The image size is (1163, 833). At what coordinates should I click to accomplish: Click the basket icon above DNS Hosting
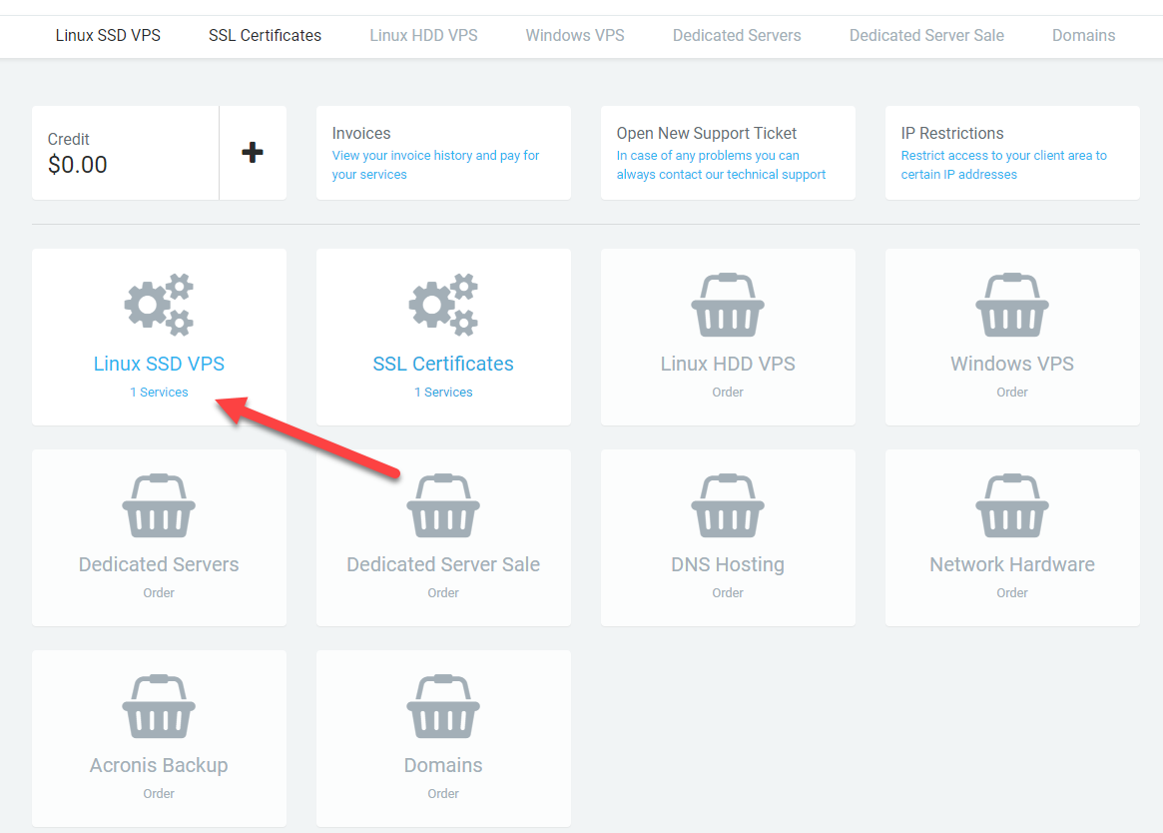click(x=728, y=505)
